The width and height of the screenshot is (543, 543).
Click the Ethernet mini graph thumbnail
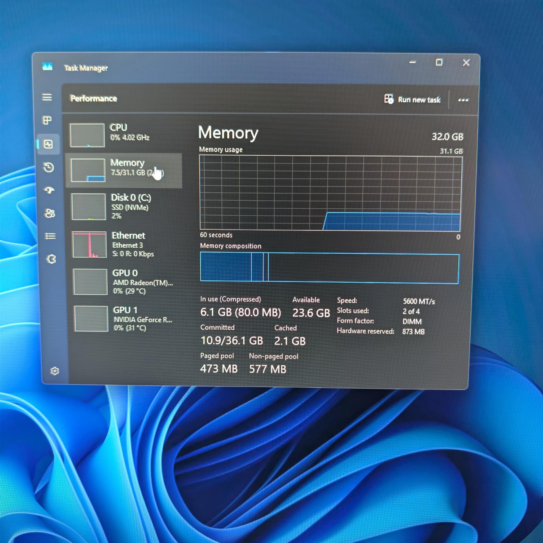click(89, 244)
